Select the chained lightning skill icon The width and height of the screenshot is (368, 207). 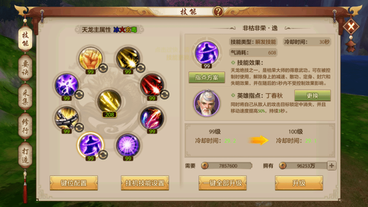pyautogui.click(x=66, y=118)
